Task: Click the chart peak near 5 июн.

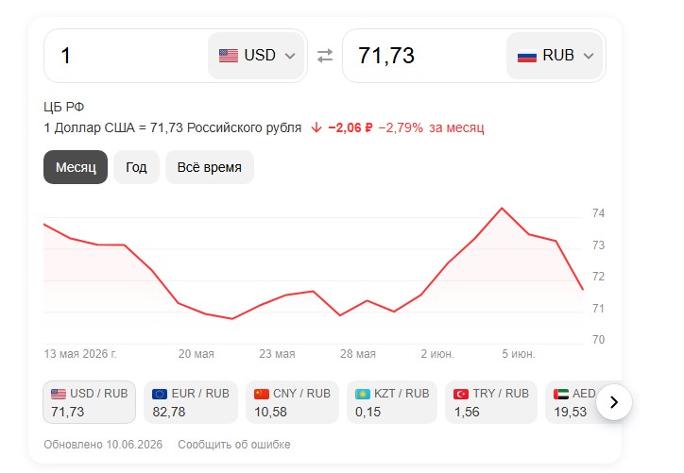Action: pos(502,208)
